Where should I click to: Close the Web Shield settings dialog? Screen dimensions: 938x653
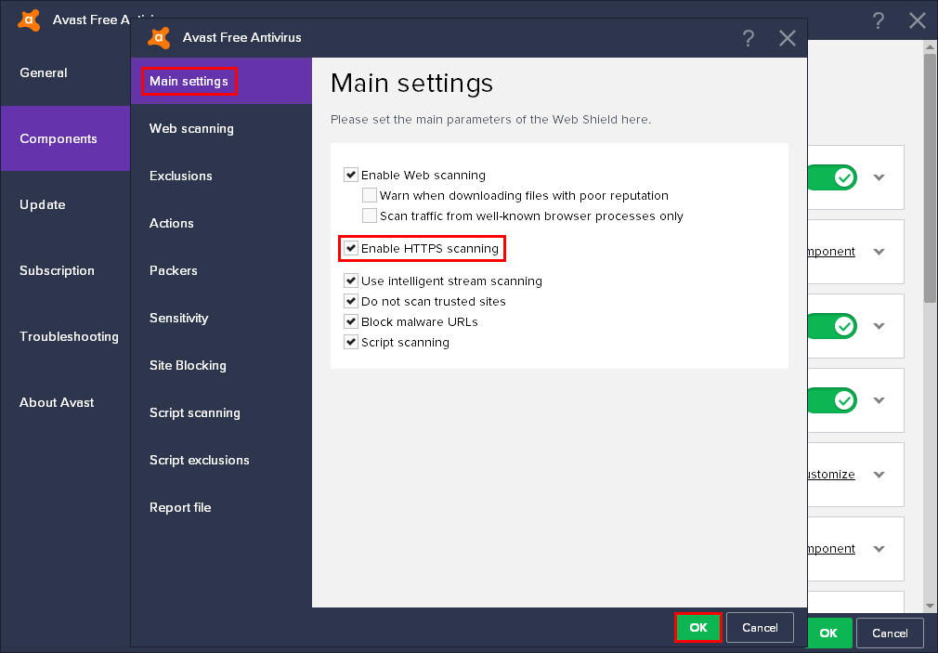(x=788, y=38)
